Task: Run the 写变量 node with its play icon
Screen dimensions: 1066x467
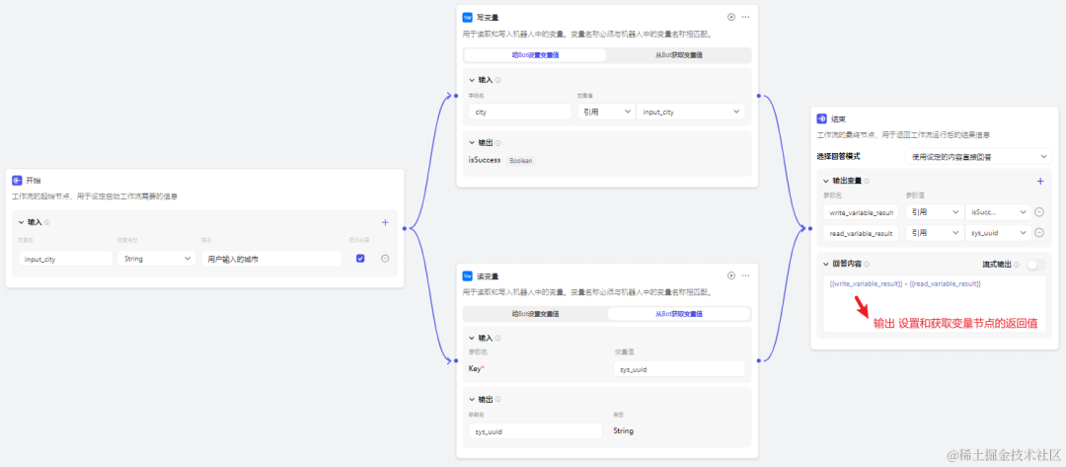Action: [731, 17]
